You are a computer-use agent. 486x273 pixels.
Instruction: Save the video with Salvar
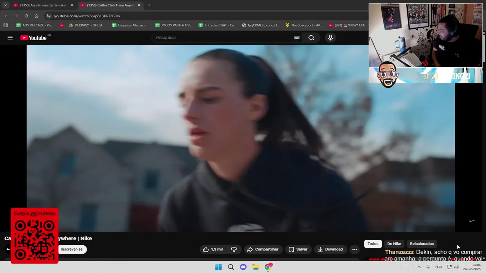pyautogui.click(x=298, y=249)
